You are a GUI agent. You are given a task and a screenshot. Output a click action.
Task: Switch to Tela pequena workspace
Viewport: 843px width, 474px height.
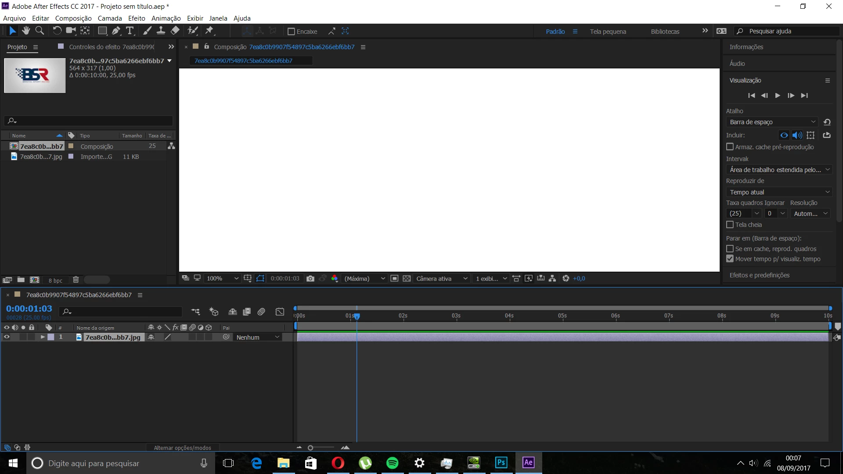[608, 31]
